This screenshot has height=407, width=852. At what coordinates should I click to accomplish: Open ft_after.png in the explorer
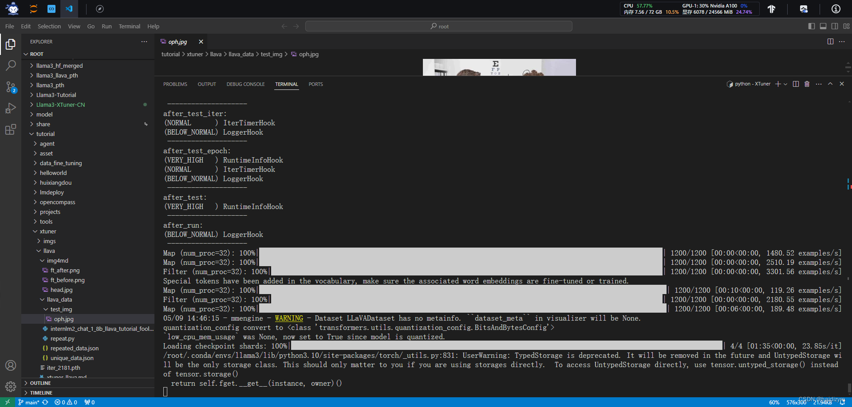65,270
